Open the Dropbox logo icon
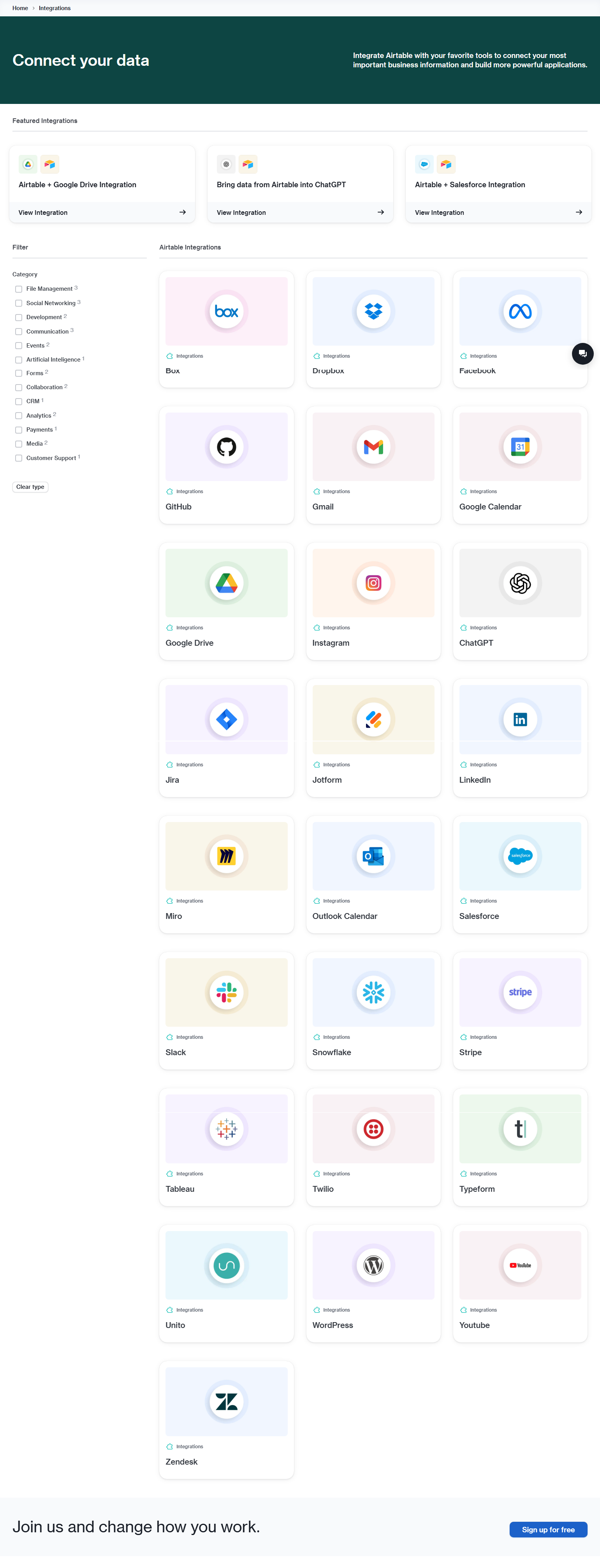The height and width of the screenshot is (1558, 600). [x=373, y=311]
